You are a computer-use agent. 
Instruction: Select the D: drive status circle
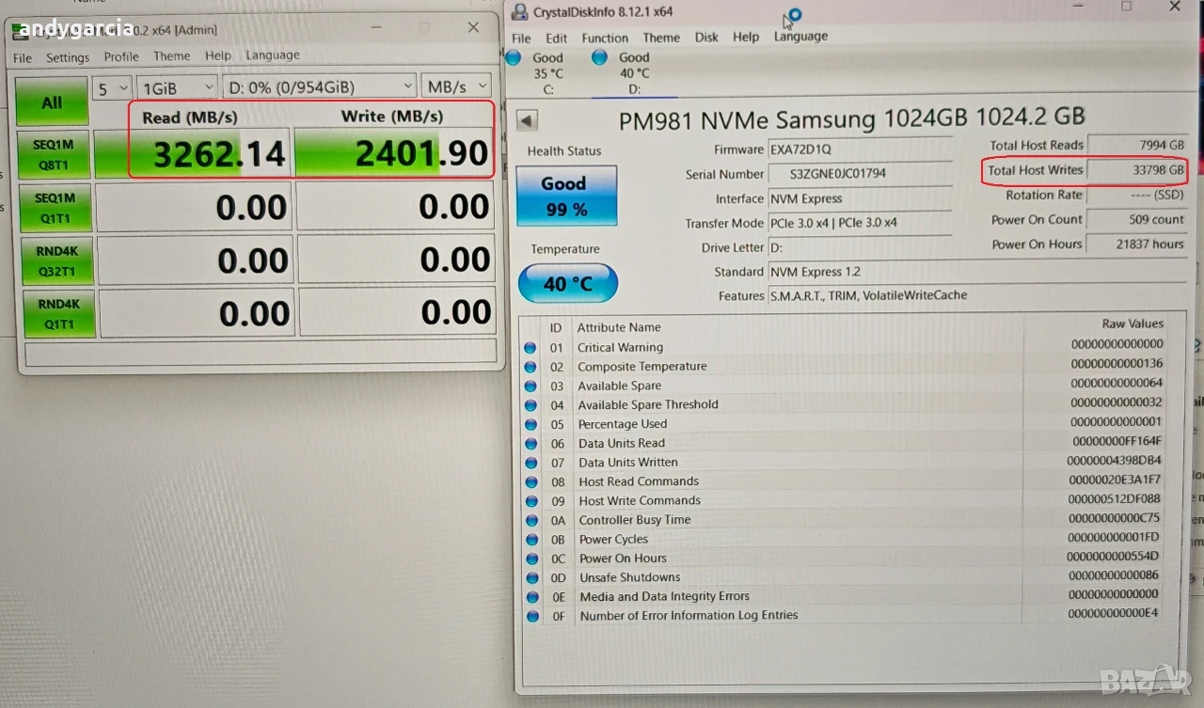(x=599, y=58)
